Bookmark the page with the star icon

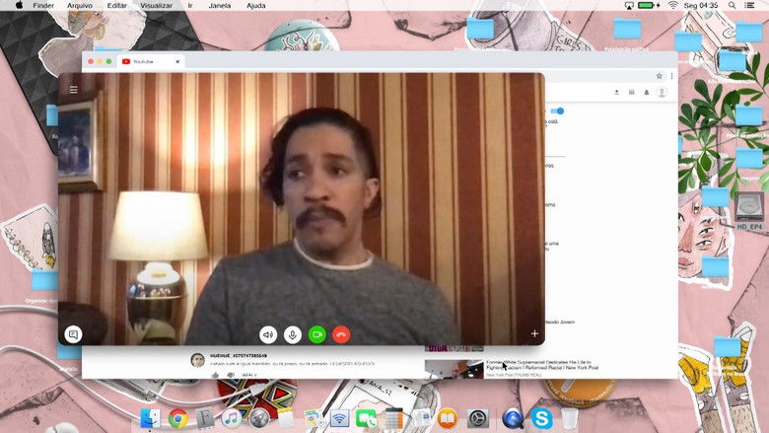660,75
